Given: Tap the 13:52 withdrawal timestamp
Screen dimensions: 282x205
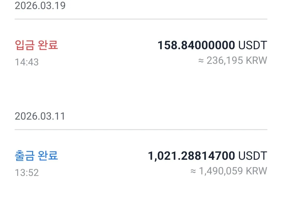Looking at the screenshot, I should click(x=27, y=173).
